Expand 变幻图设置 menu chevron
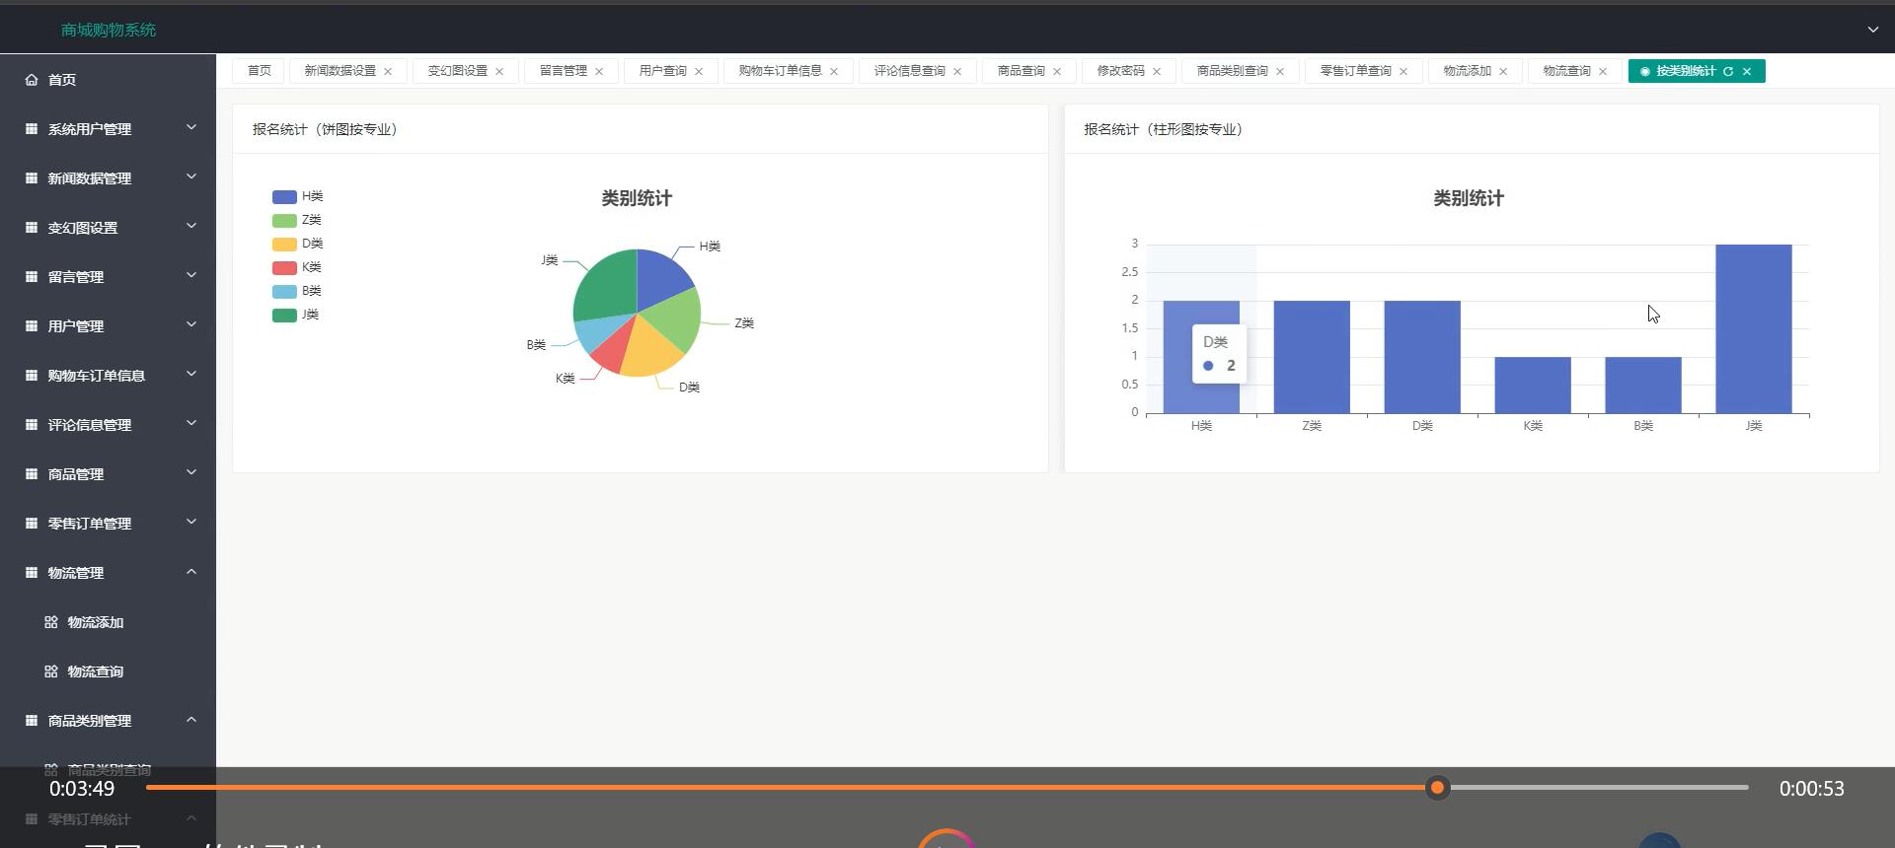 point(191,227)
